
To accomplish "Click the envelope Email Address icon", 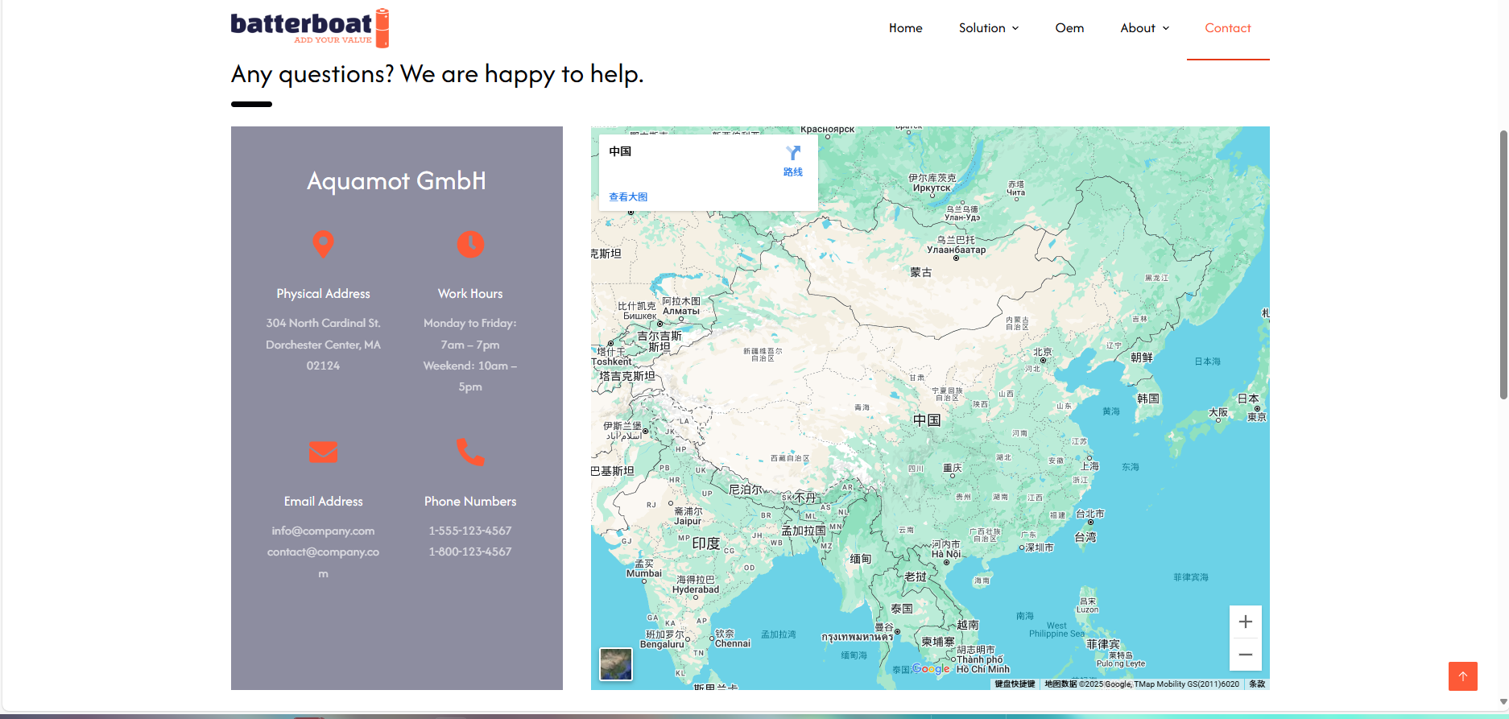I will point(323,452).
